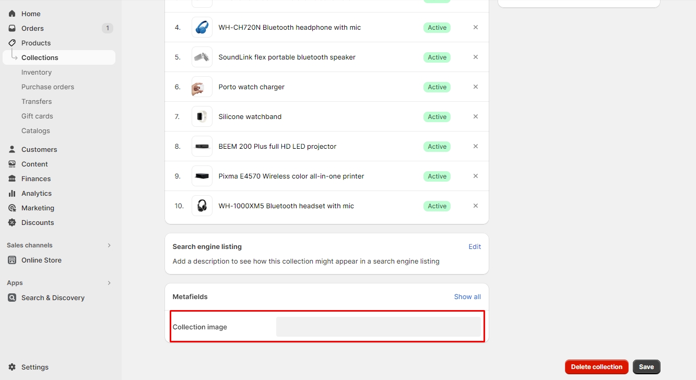Click the Finances bank icon
This screenshot has width=696, height=380.
point(12,179)
